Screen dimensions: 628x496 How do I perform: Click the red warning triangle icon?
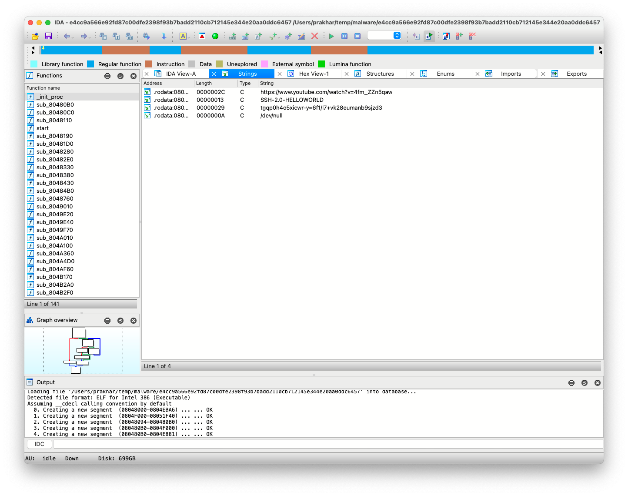202,36
